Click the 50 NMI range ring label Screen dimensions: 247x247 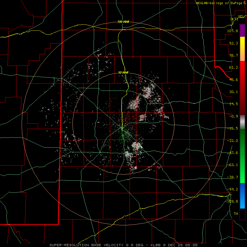pyautogui.click(x=123, y=73)
